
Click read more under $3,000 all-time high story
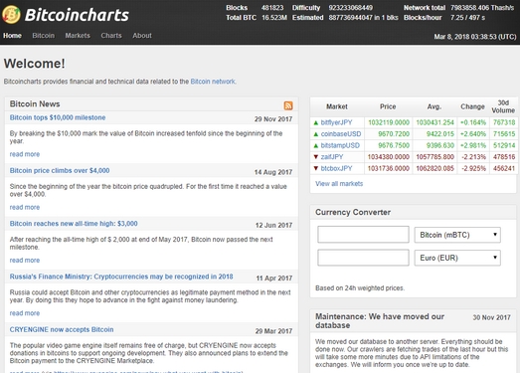click(25, 261)
